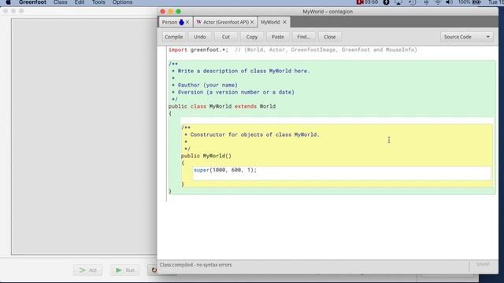Open the Tools menu
Viewport: 504px width, 283px height.
98,2
